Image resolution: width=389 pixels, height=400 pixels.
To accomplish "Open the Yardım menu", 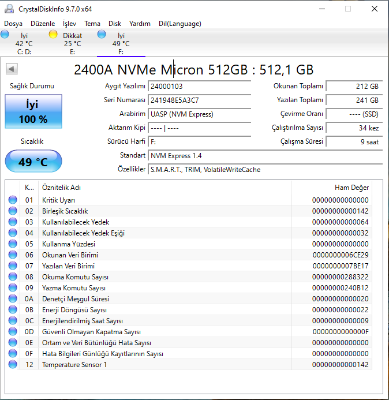I will tap(140, 24).
